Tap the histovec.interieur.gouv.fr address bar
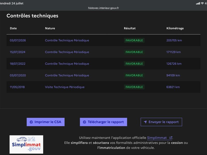 (103, 8)
